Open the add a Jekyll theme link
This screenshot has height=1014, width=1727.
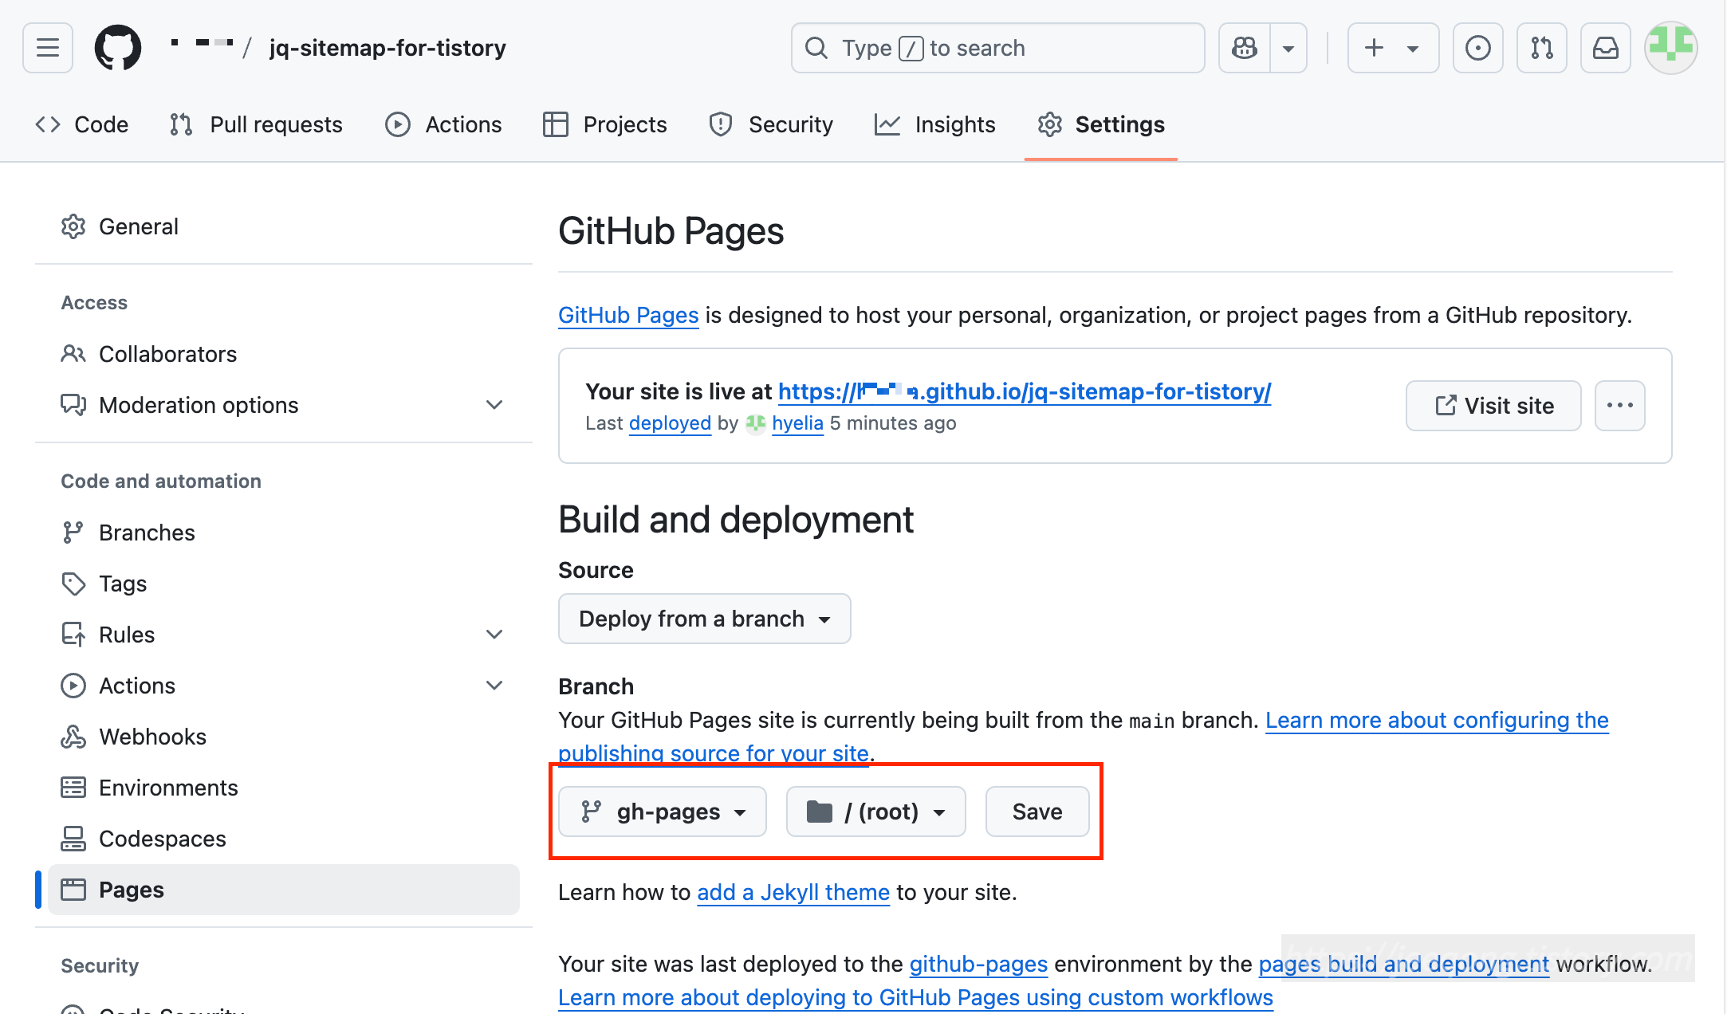(793, 892)
